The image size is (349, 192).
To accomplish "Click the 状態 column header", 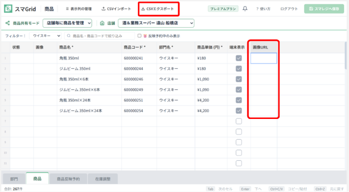I will (22, 47).
